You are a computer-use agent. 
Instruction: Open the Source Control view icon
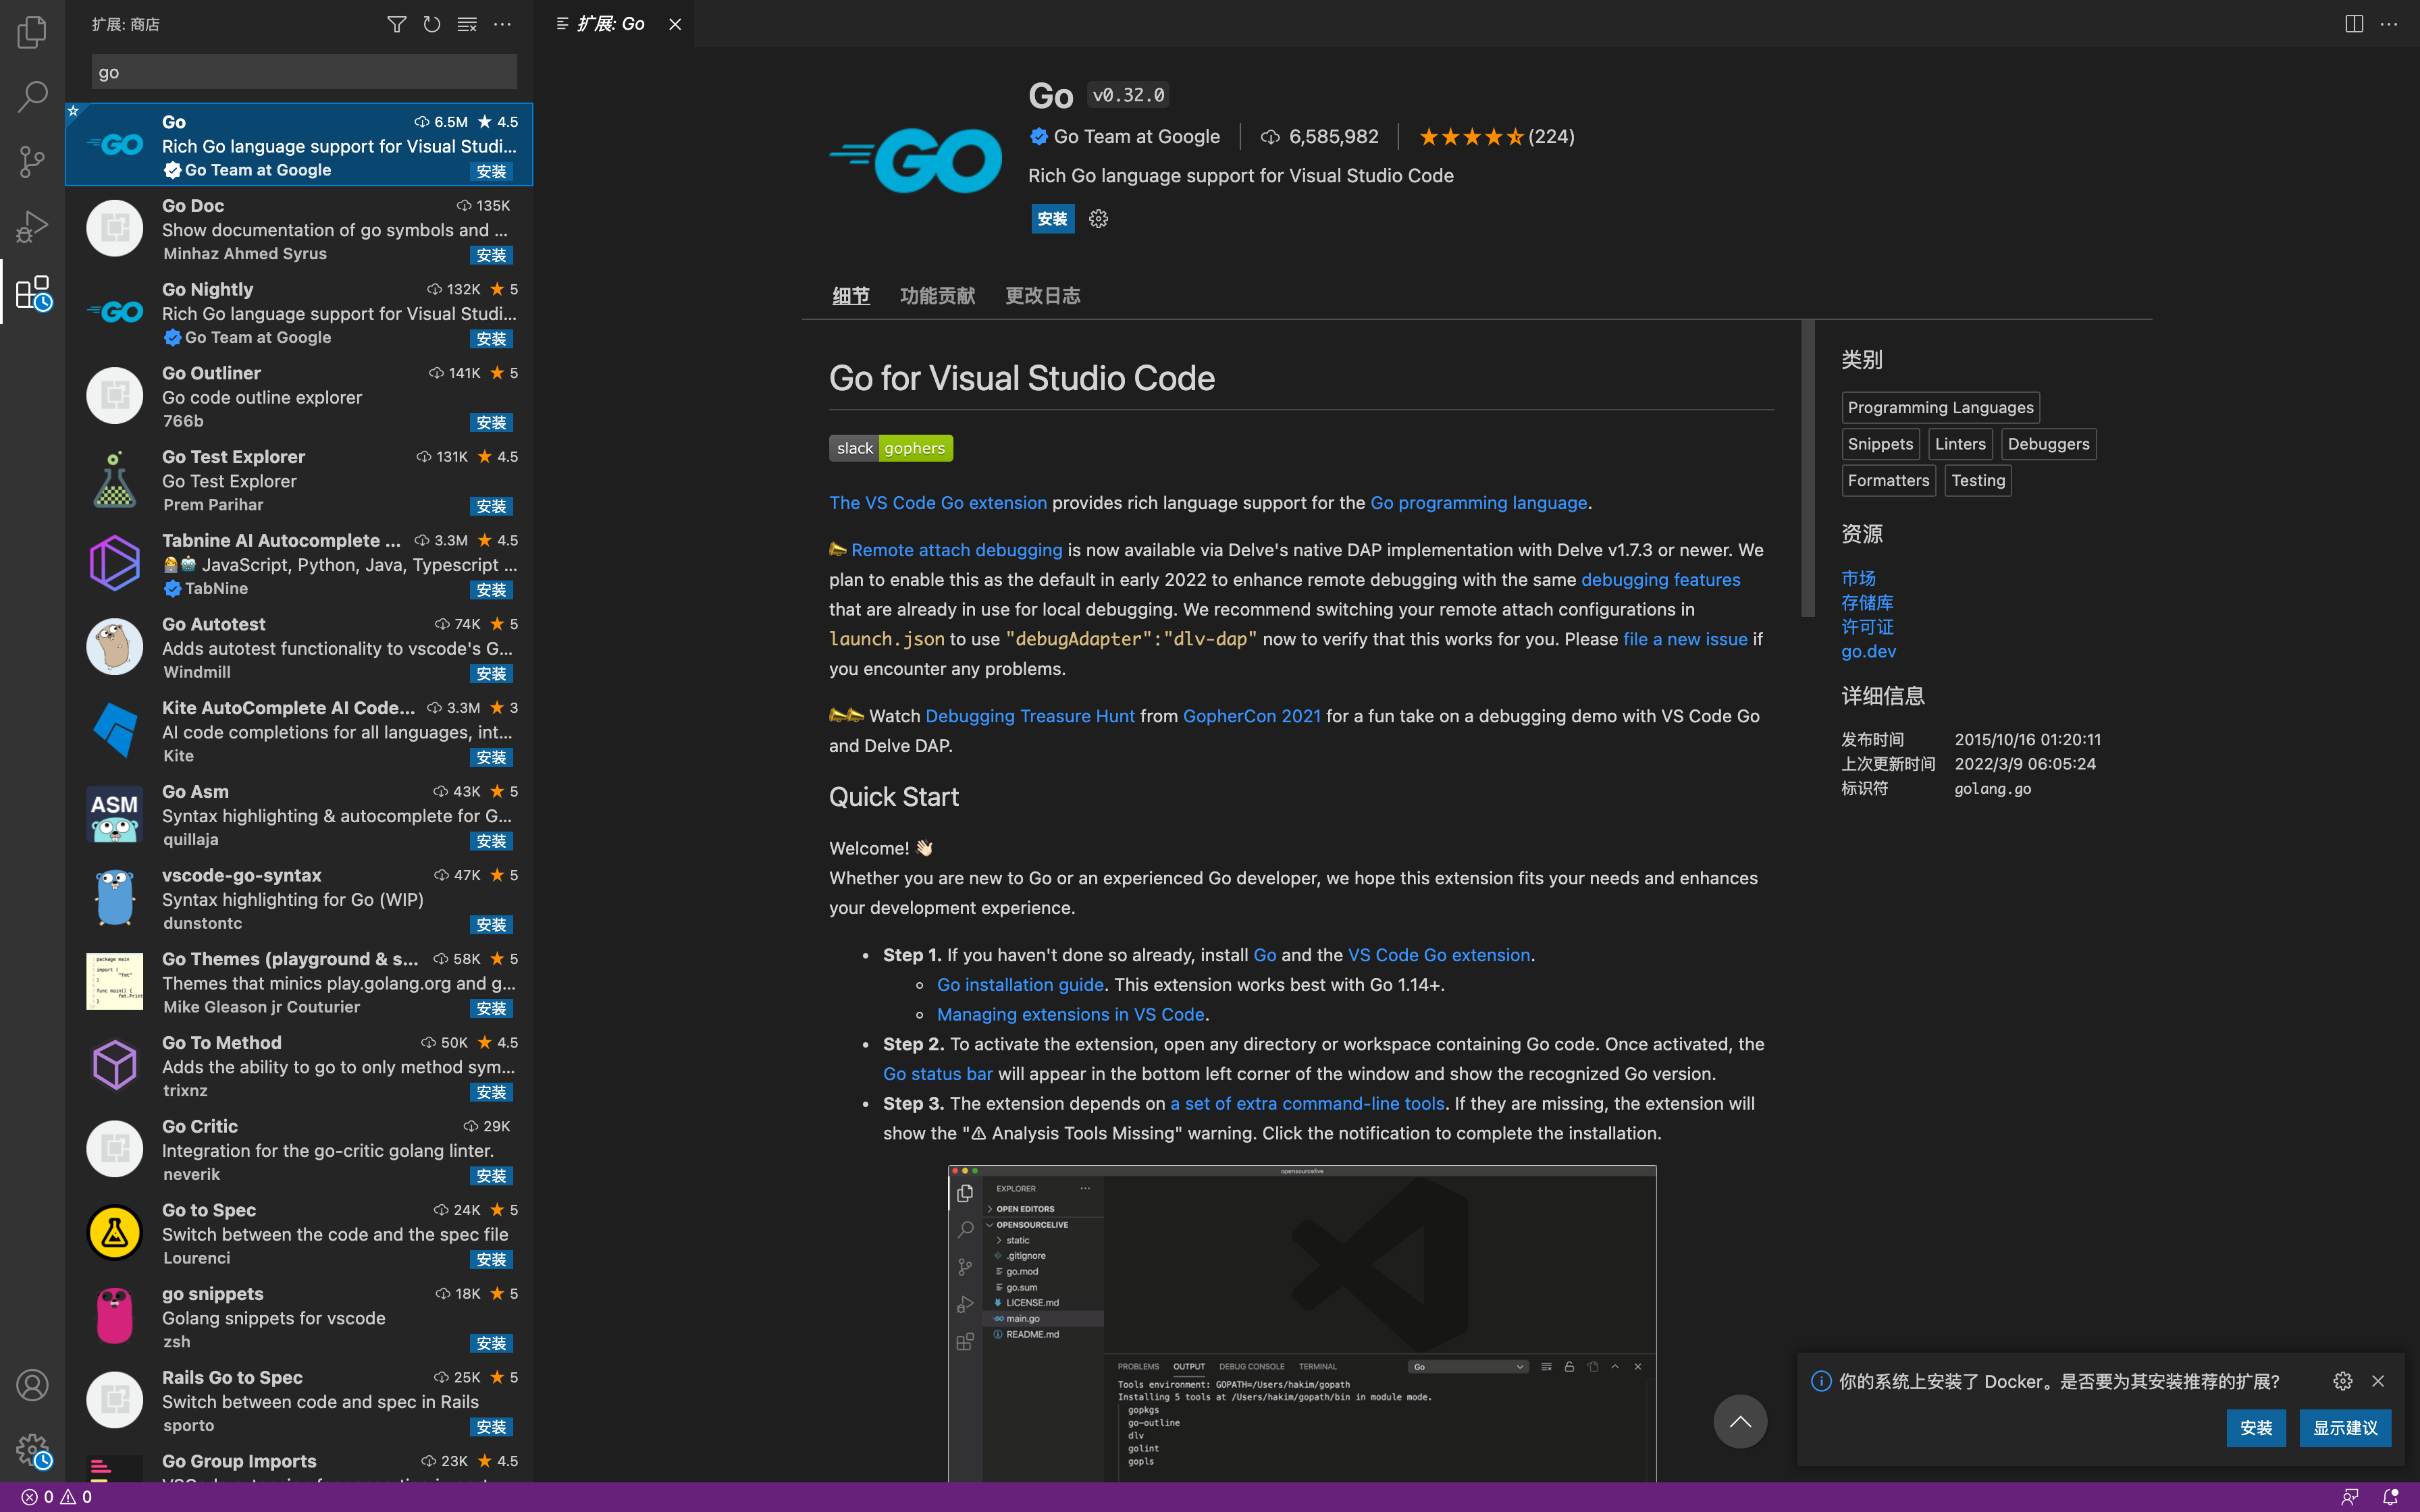(32, 162)
